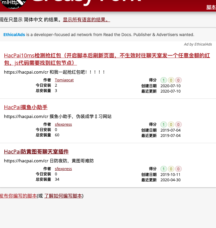
Task: Click last-updated date 2020-04-30
Action: pos(170,180)
